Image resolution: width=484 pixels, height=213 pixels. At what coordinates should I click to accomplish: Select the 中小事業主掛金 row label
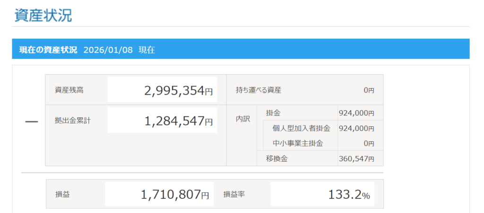(x=298, y=143)
